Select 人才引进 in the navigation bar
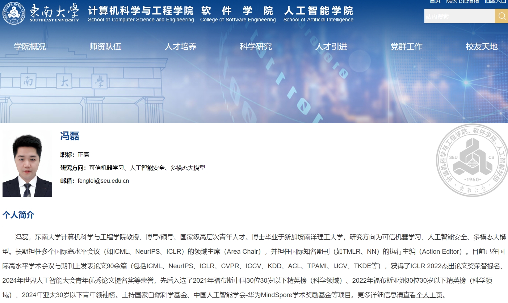508x303 pixels. tap(331, 47)
